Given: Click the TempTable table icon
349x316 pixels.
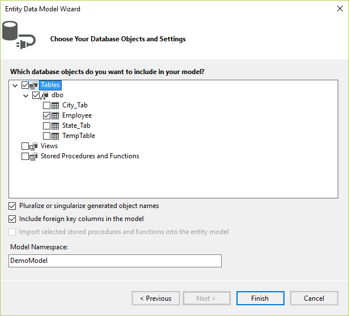Looking at the screenshot, I should 55,136.
